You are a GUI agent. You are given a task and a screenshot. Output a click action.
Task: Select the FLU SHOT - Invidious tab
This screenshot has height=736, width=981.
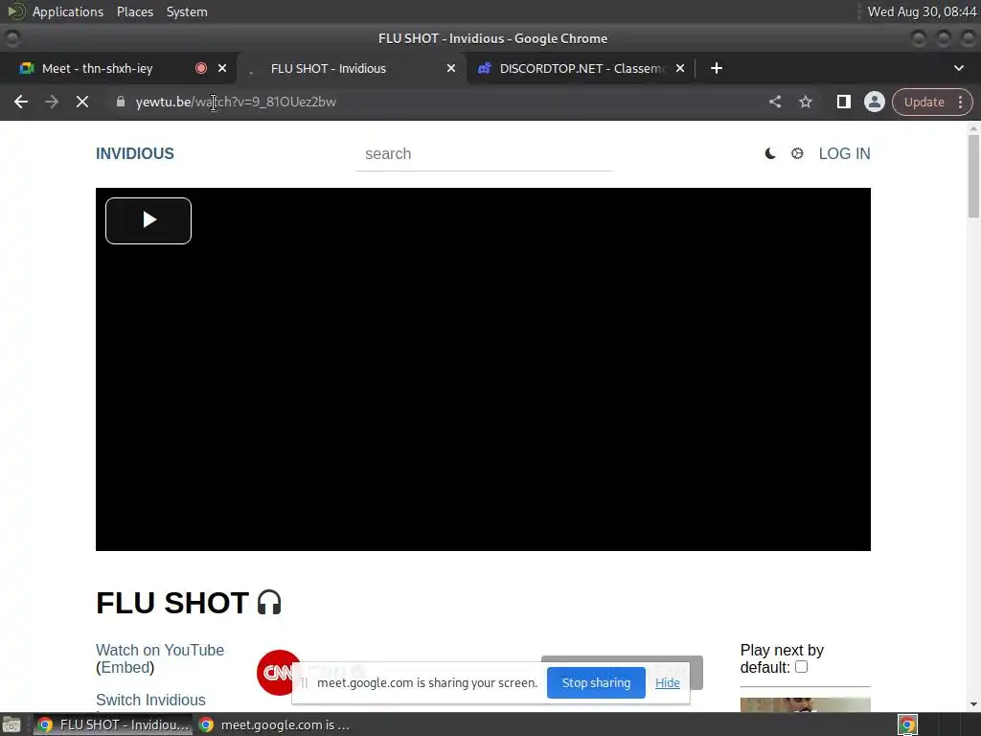pos(328,68)
